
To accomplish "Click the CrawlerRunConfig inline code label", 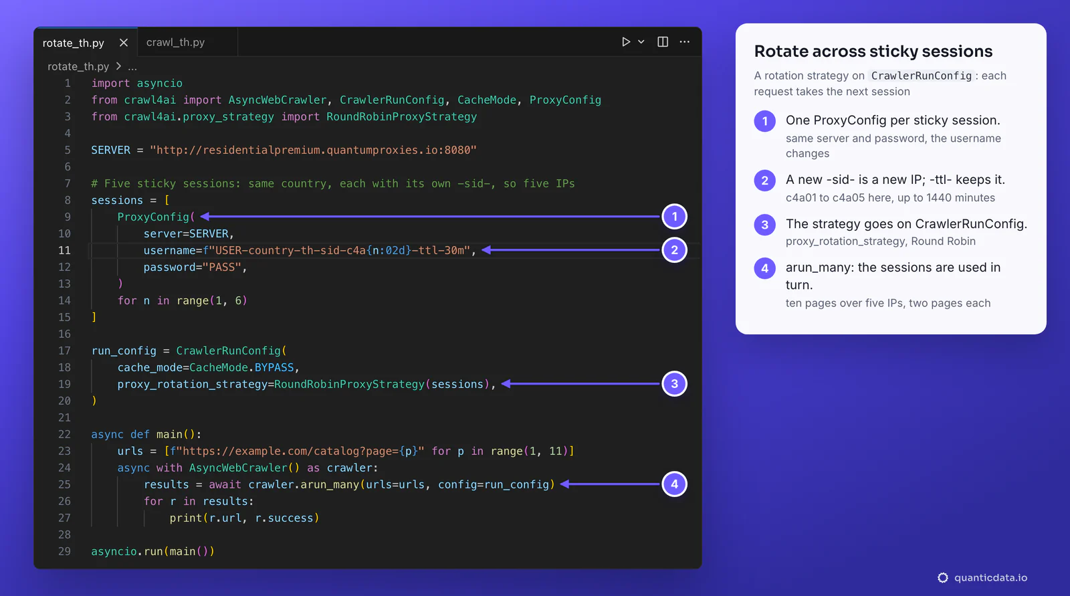I will tap(921, 76).
